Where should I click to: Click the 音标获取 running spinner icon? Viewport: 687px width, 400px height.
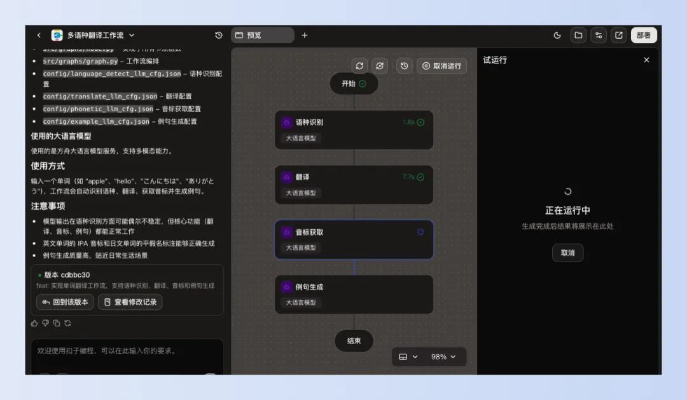(x=420, y=232)
